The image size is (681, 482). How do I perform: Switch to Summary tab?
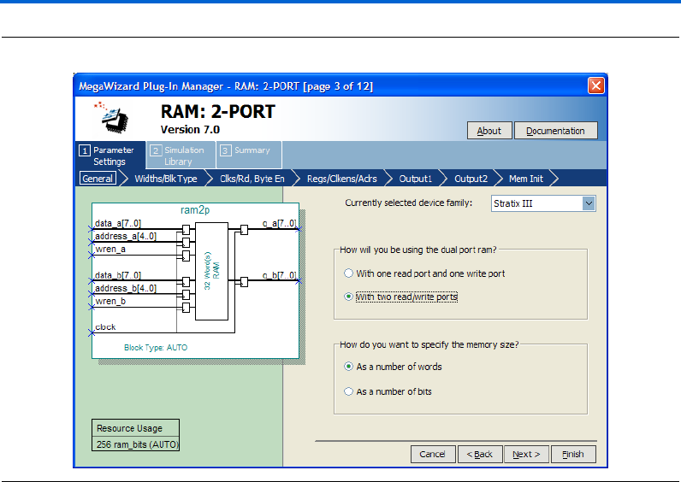coord(249,155)
